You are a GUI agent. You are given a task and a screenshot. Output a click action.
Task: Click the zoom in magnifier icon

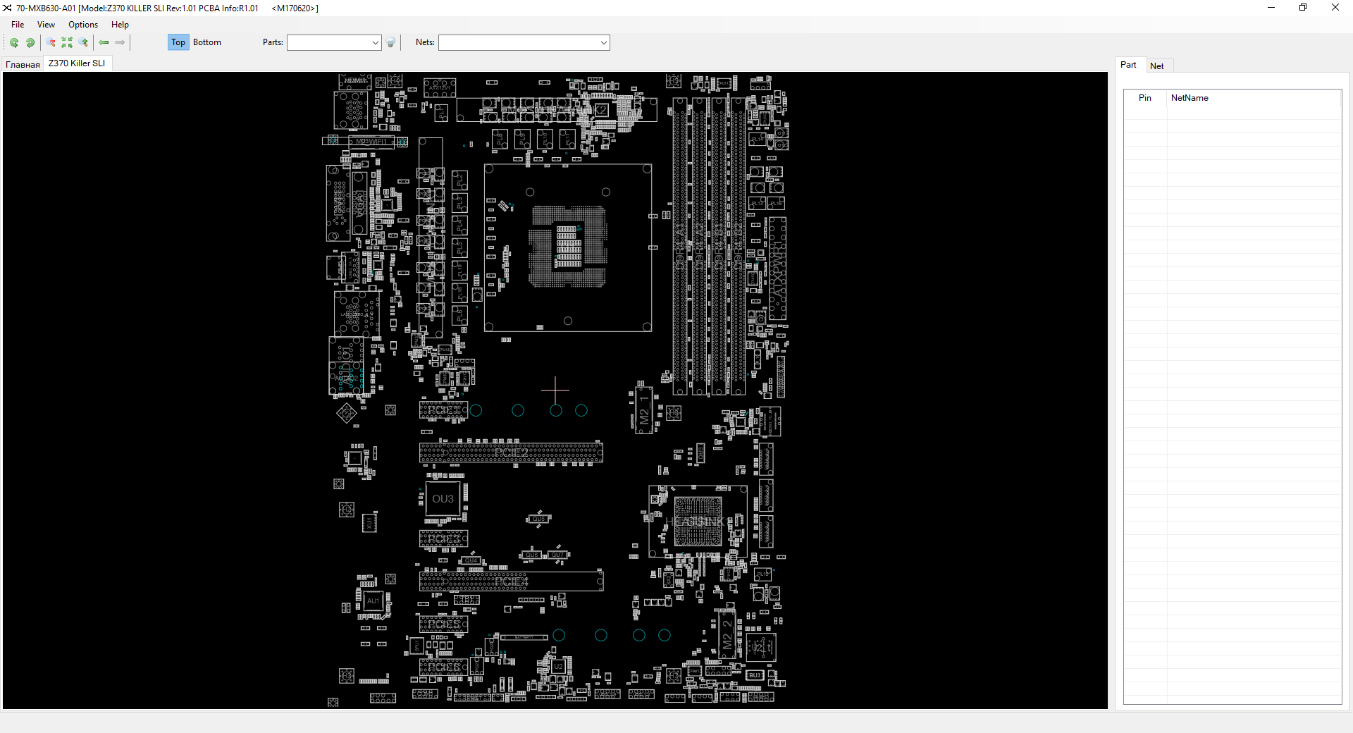tap(83, 43)
